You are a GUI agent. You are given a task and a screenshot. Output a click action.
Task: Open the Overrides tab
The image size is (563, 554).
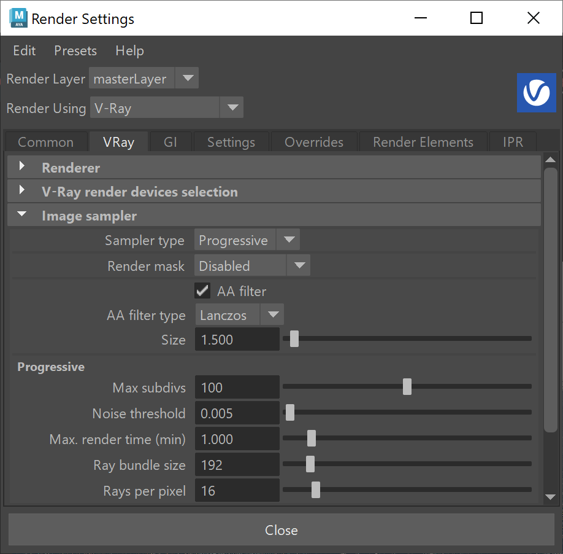coord(314,142)
